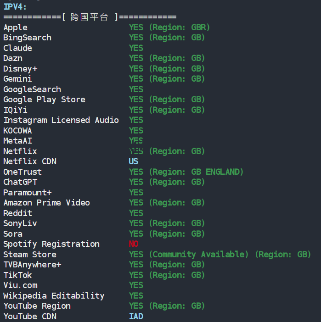Click the Community Available text in Steam row

tap(198, 255)
